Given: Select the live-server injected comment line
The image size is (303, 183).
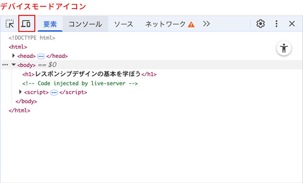Looking at the screenshot, I should pos(80,83).
